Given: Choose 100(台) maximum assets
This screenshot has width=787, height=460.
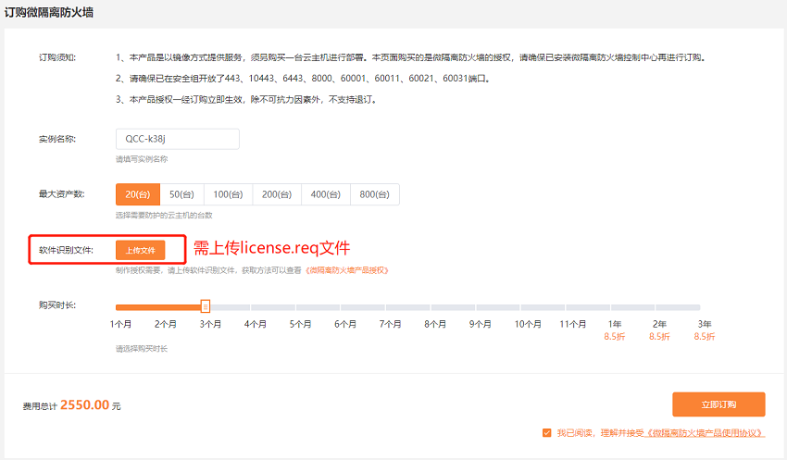Looking at the screenshot, I should pos(228,193).
